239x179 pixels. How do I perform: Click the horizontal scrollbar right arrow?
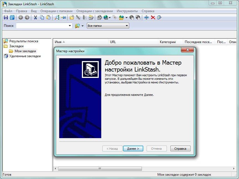click(x=234, y=169)
